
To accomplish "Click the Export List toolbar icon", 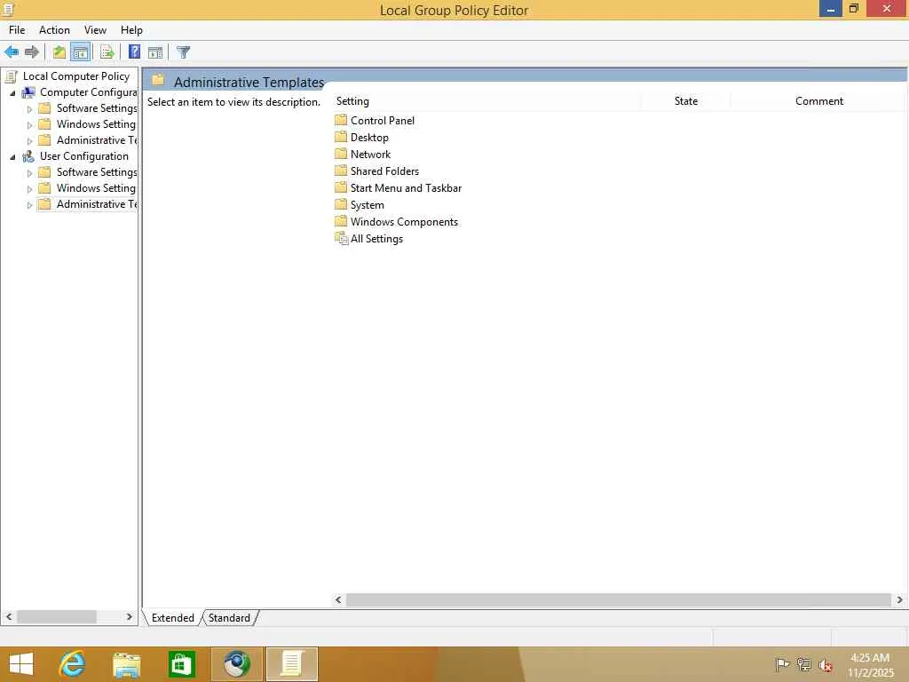I will 107,52.
